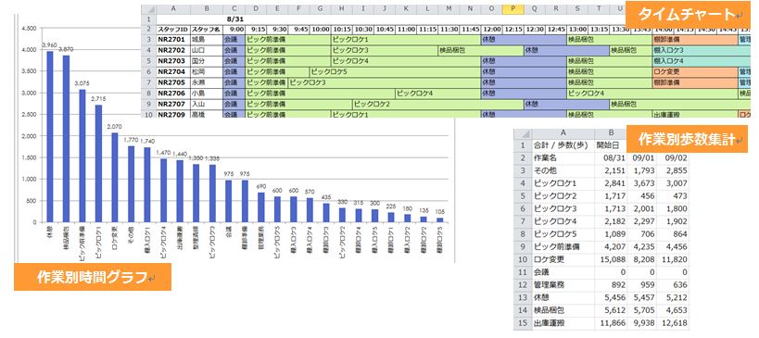The height and width of the screenshot is (338, 759).
Task: Select staff ID cell NR2701
Action: click(172, 40)
